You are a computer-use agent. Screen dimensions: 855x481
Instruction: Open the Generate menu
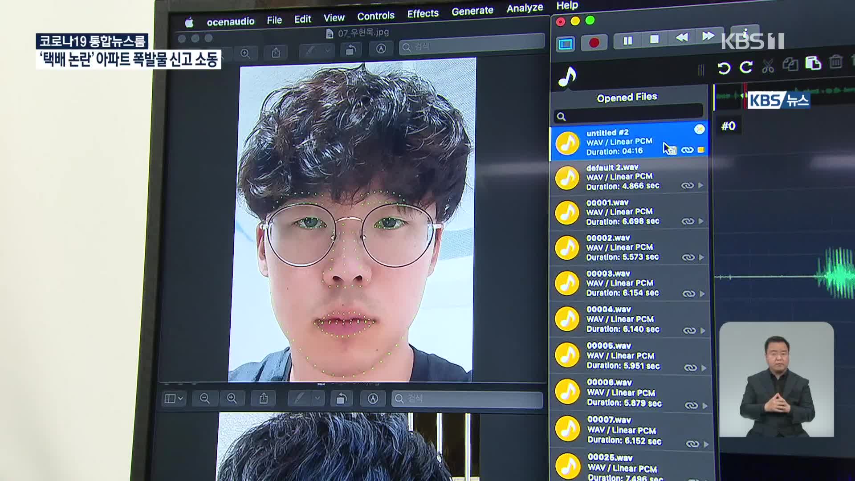click(x=472, y=11)
